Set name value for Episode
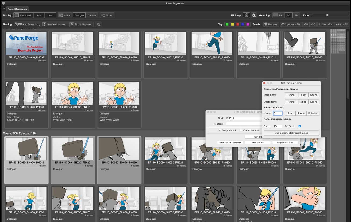 pyautogui.click(x=313, y=113)
